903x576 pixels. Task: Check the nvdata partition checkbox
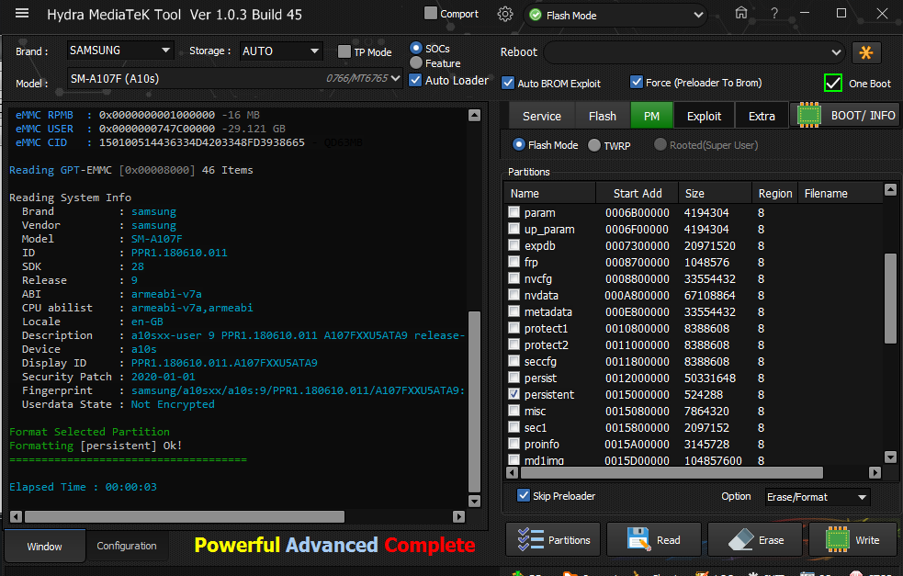click(514, 295)
